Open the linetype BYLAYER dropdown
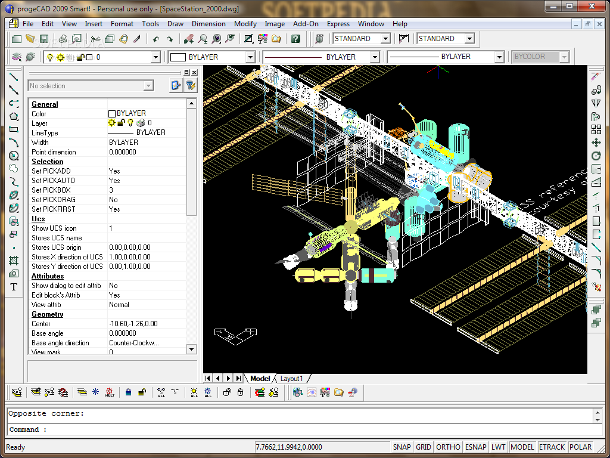610x458 pixels. pyautogui.click(x=374, y=57)
